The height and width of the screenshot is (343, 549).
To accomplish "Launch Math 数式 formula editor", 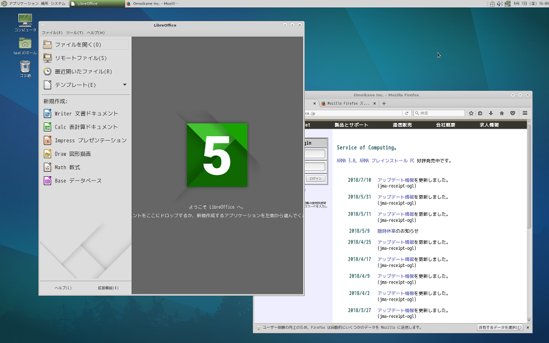I will tap(67, 167).
